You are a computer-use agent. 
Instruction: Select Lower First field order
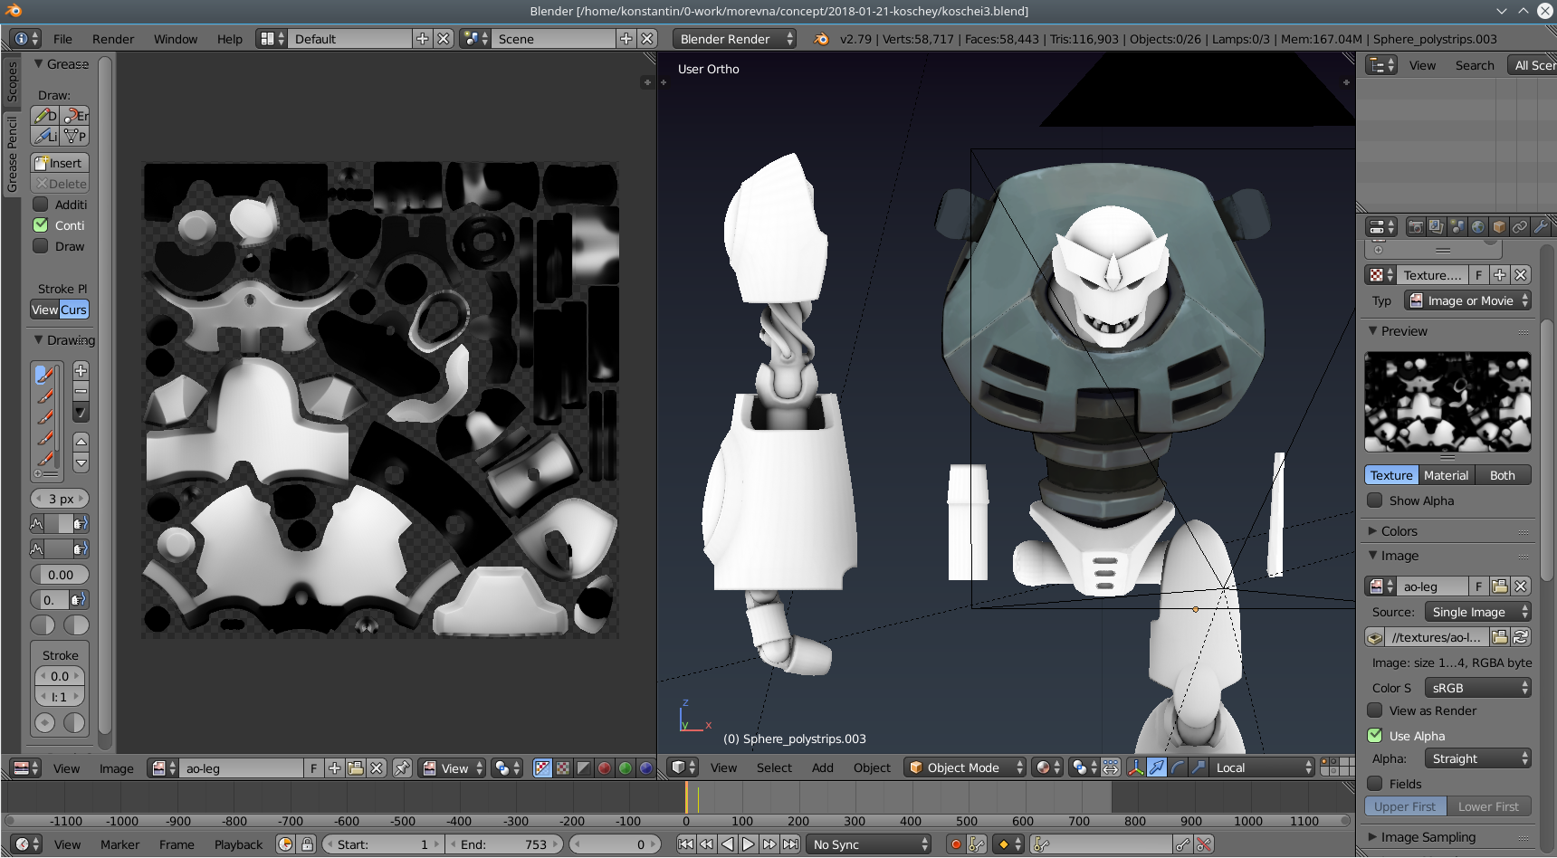coord(1488,806)
